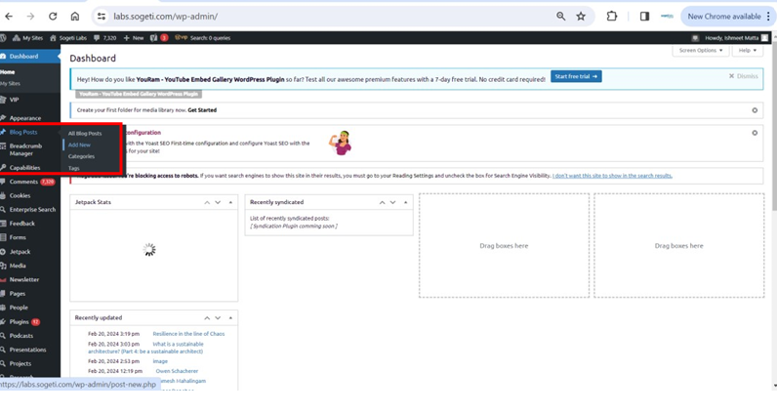Open Projects sidebar item
Image resolution: width=777 pixels, height=414 pixels.
pos(29,363)
